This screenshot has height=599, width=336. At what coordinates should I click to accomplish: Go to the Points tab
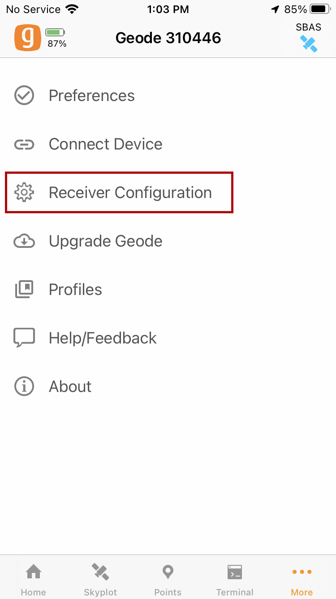(x=168, y=579)
